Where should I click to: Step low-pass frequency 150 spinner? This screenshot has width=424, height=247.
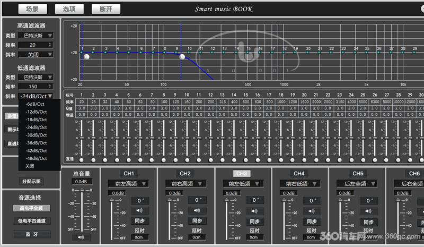click(x=50, y=87)
